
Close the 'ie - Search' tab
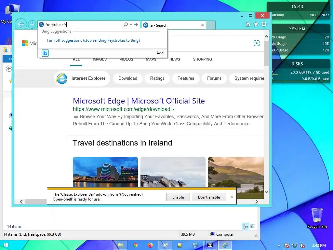(202, 25)
